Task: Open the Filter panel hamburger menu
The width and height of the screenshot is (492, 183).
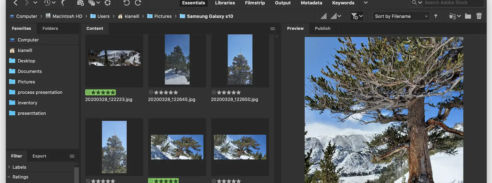Action: tap(72, 156)
